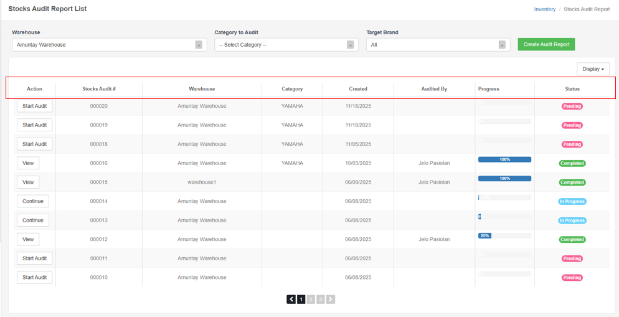Open the Inventory breadcrumb link
The width and height of the screenshot is (619, 317).
click(544, 9)
